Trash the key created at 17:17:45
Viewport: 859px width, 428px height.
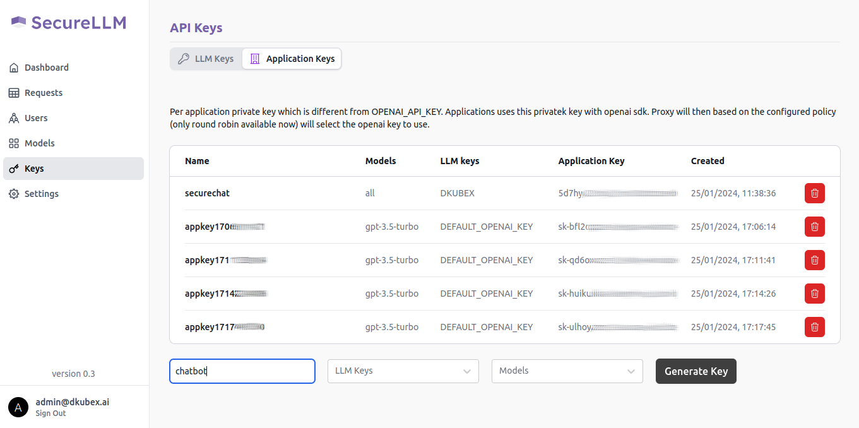[x=814, y=327]
